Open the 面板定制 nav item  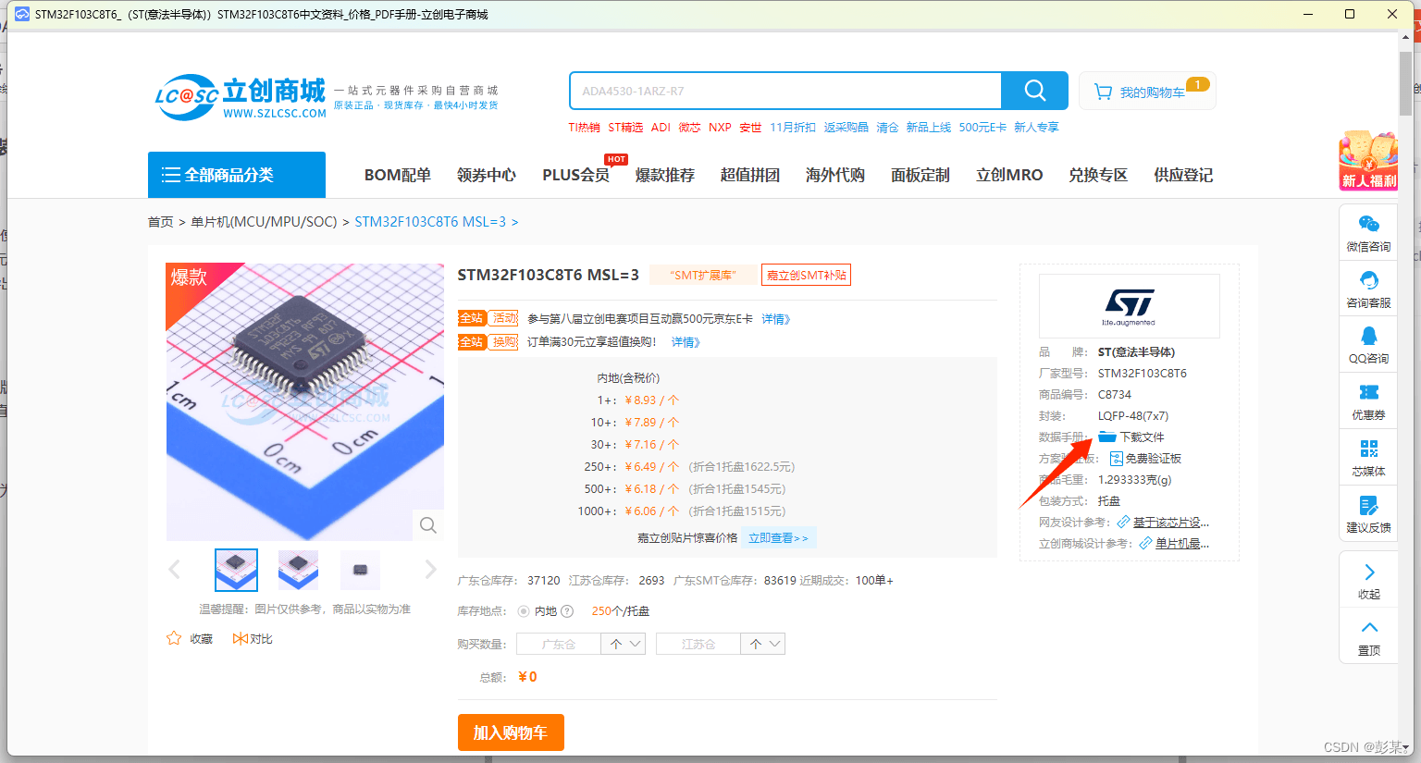pyautogui.click(x=920, y=175)
